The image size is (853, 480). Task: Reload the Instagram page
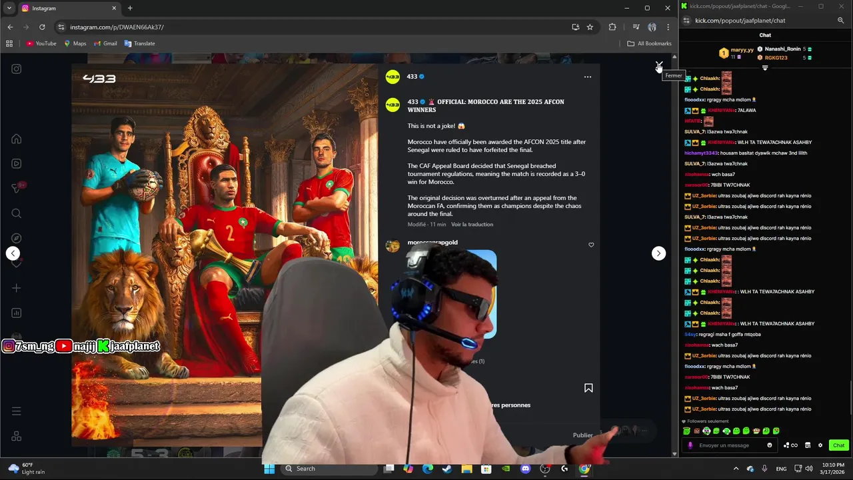click(x=42, y=27)
